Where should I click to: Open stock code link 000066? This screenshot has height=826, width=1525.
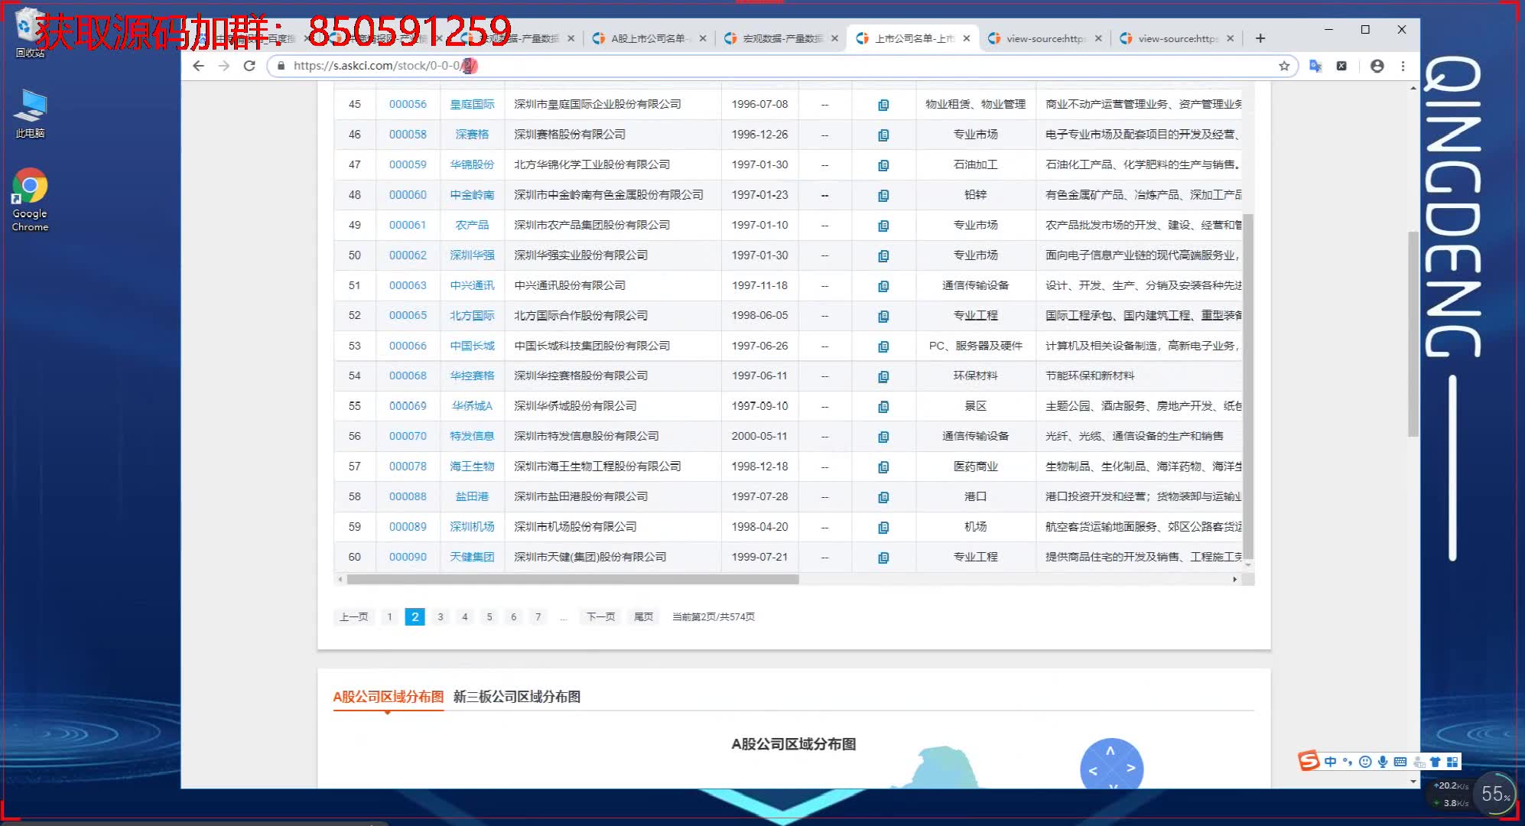click(408, 346)
